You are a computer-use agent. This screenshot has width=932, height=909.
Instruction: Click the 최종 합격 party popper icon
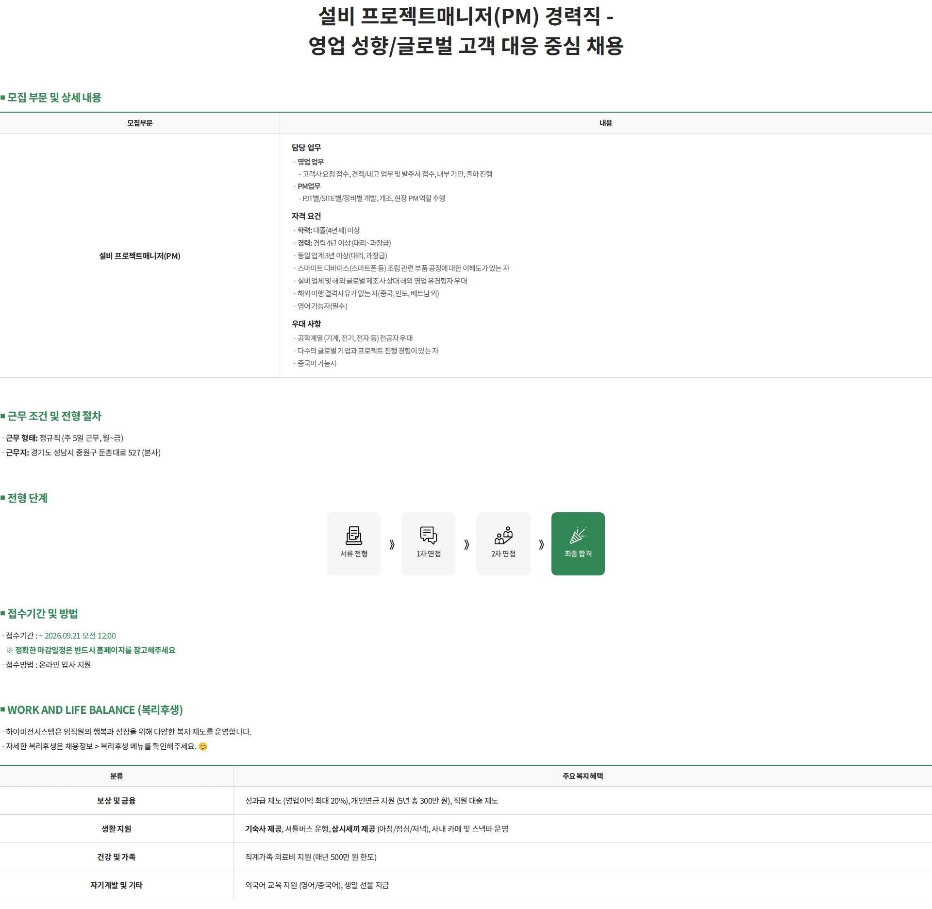point(578,535)
